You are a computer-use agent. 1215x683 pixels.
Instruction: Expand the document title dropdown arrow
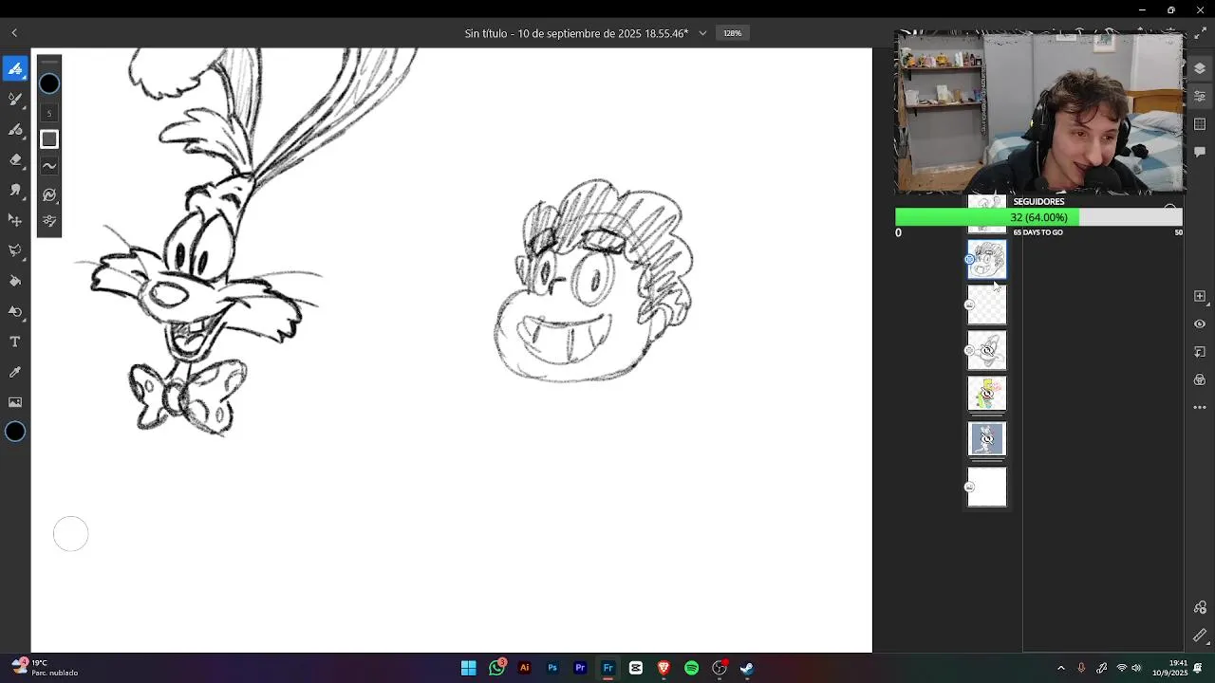click(x=702, y=33)
